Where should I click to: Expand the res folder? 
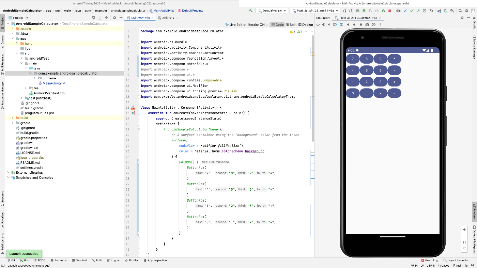[26, 88]
